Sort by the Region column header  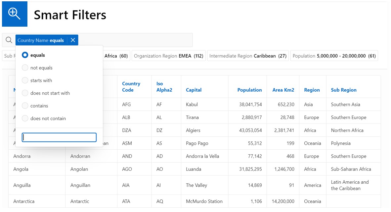pos(312,90)
